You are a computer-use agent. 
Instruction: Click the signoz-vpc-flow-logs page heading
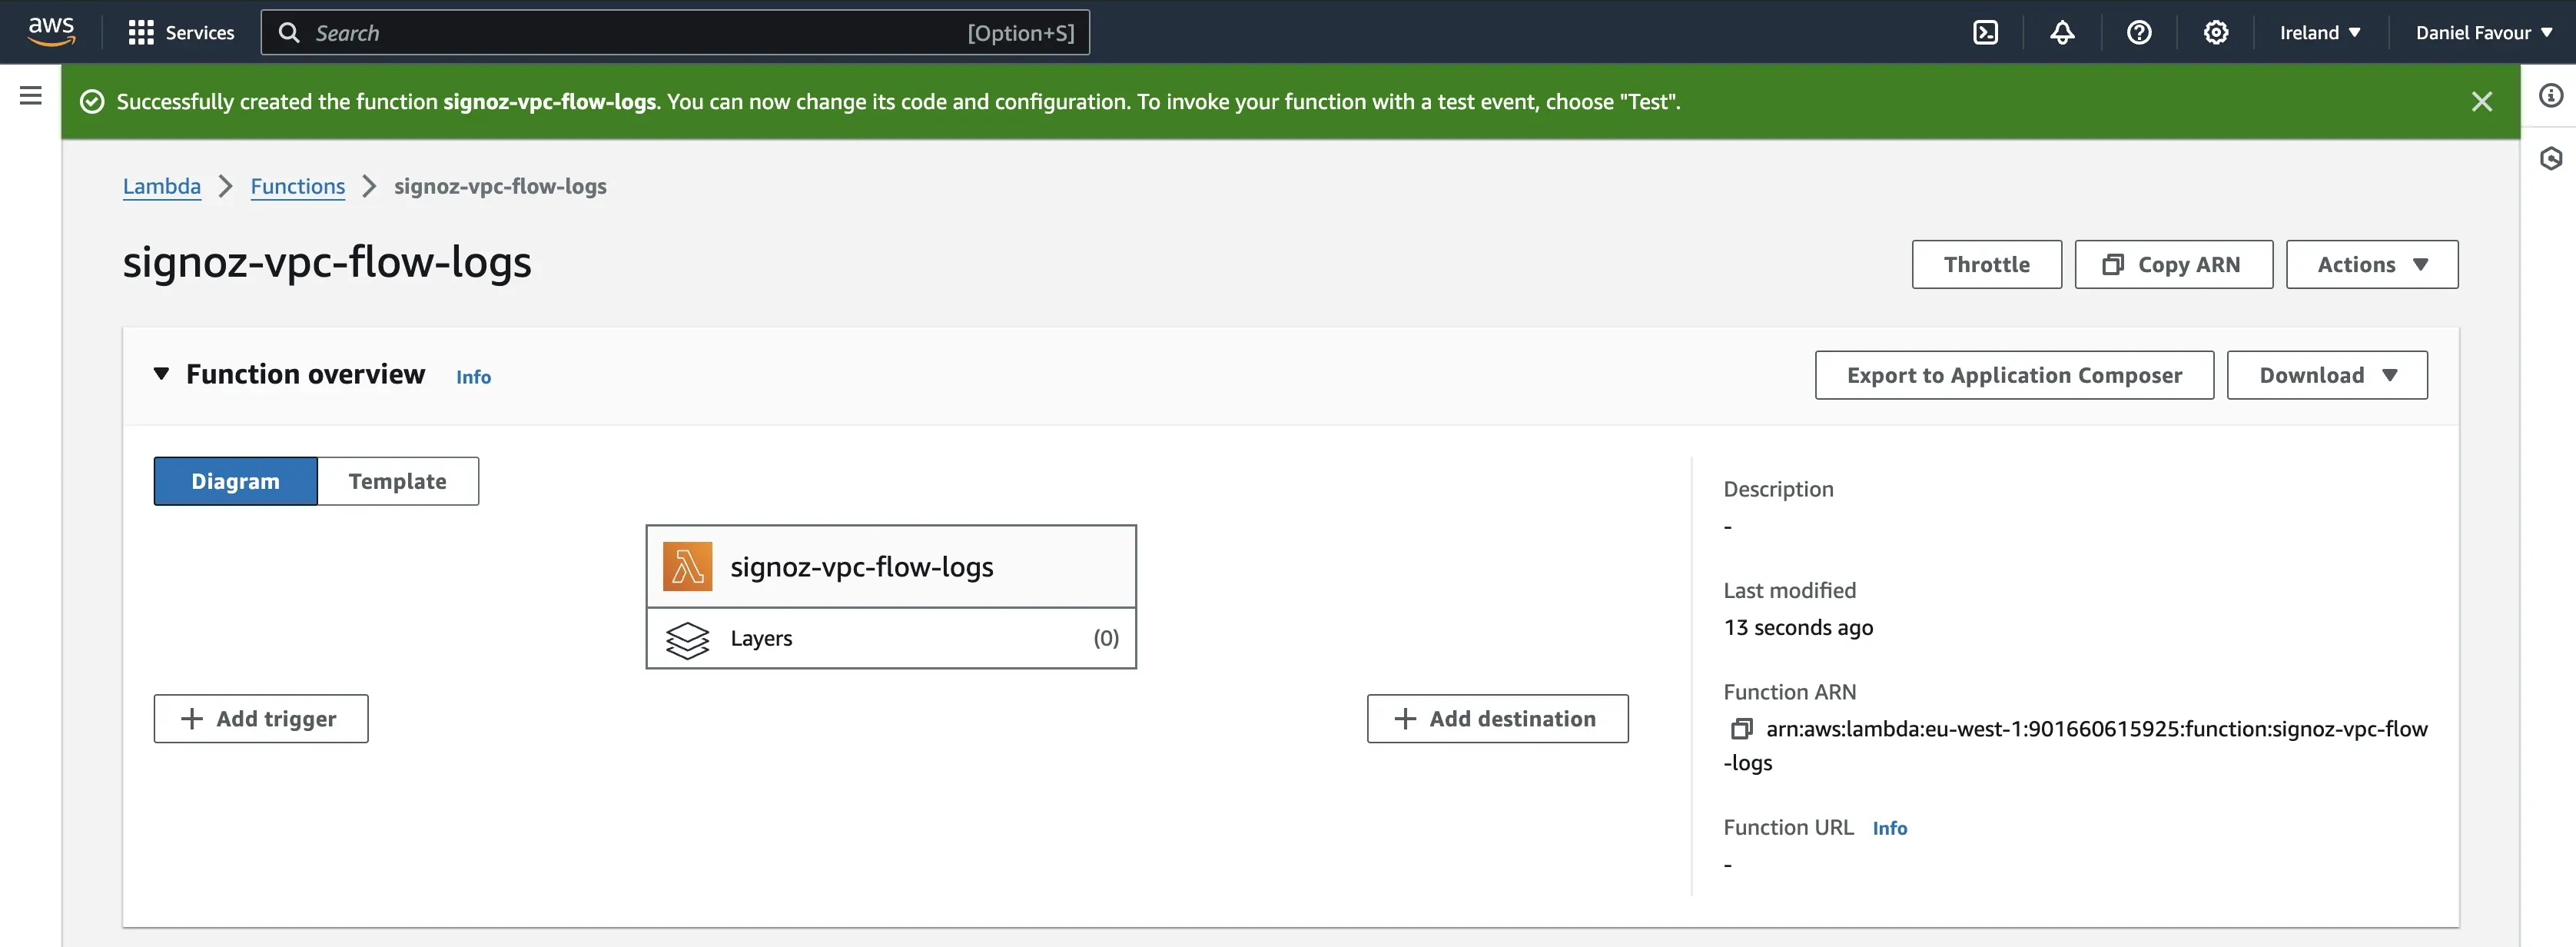tap(327, 262)
